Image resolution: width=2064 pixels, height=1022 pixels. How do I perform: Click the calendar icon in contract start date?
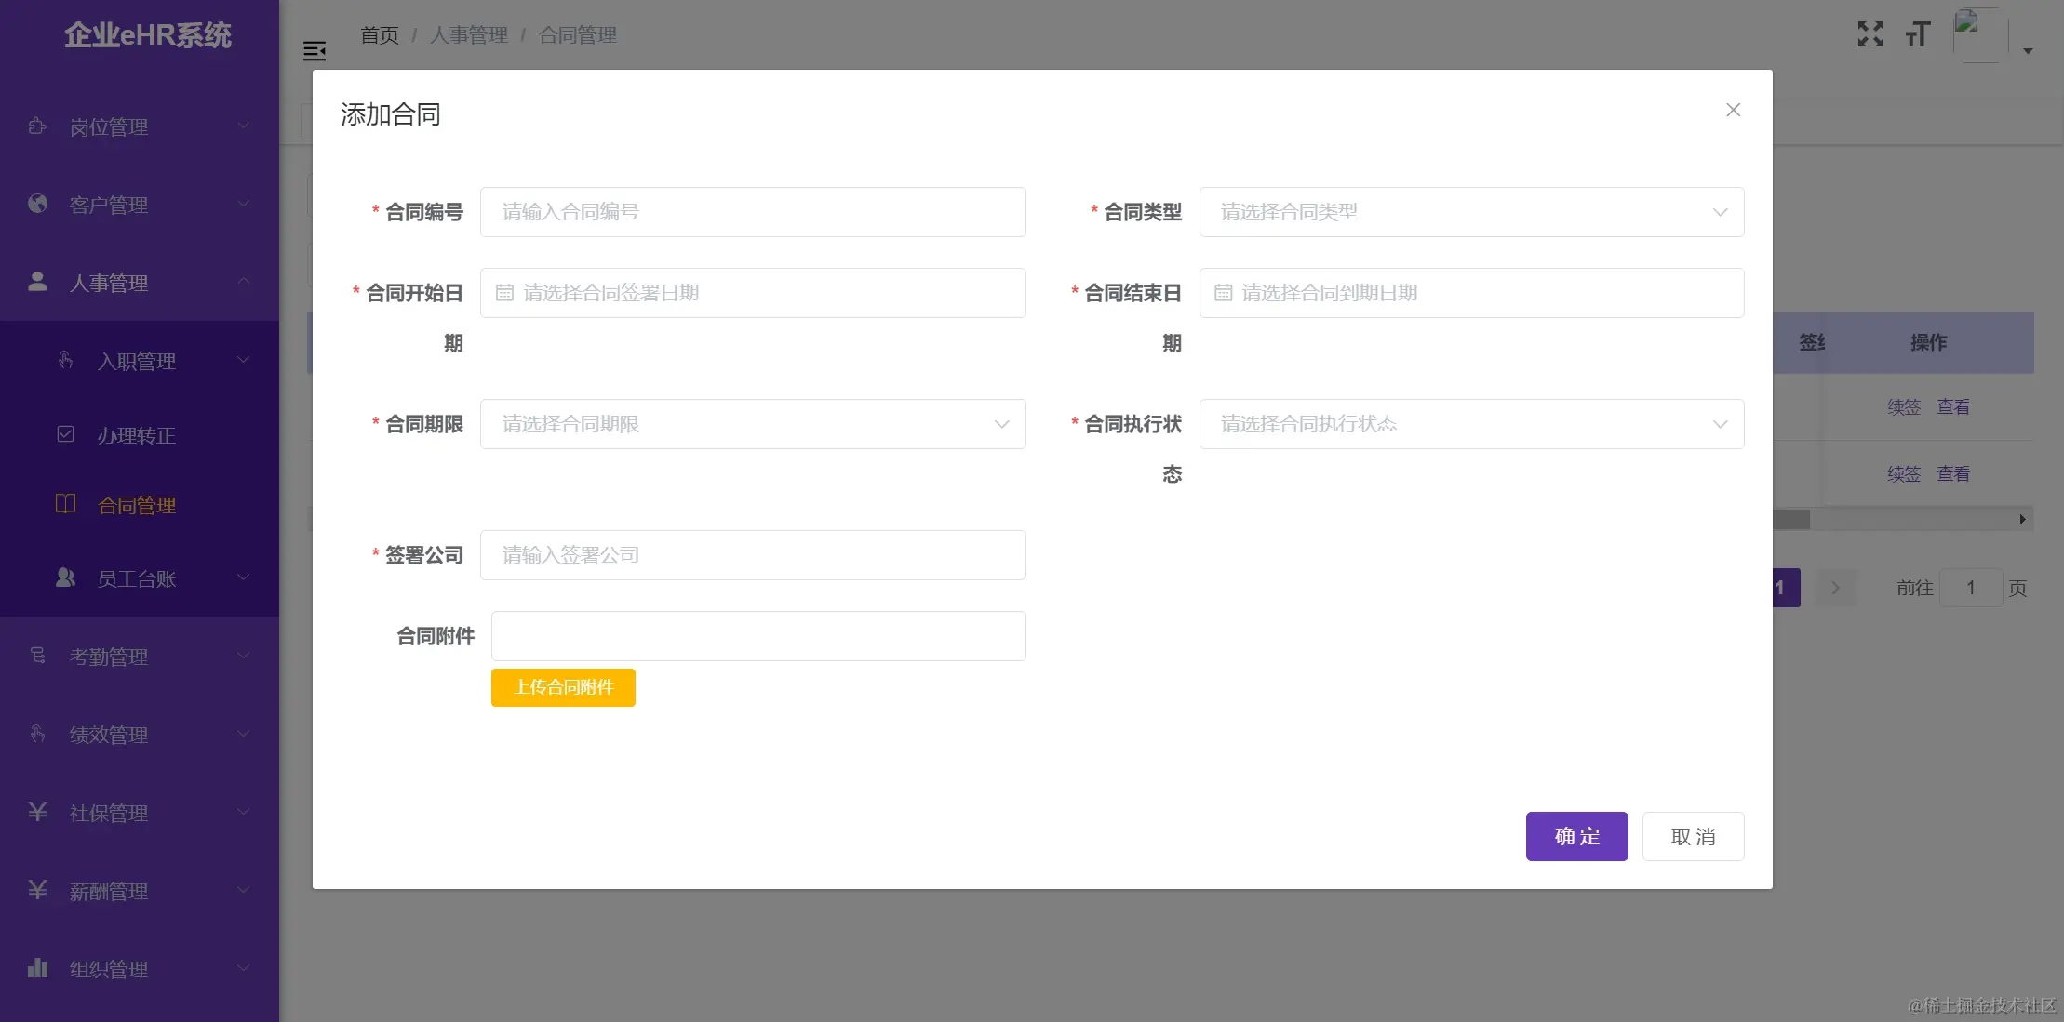[504, 293]
